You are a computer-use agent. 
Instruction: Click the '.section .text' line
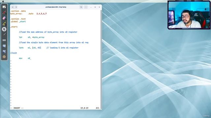pos(18,19)
